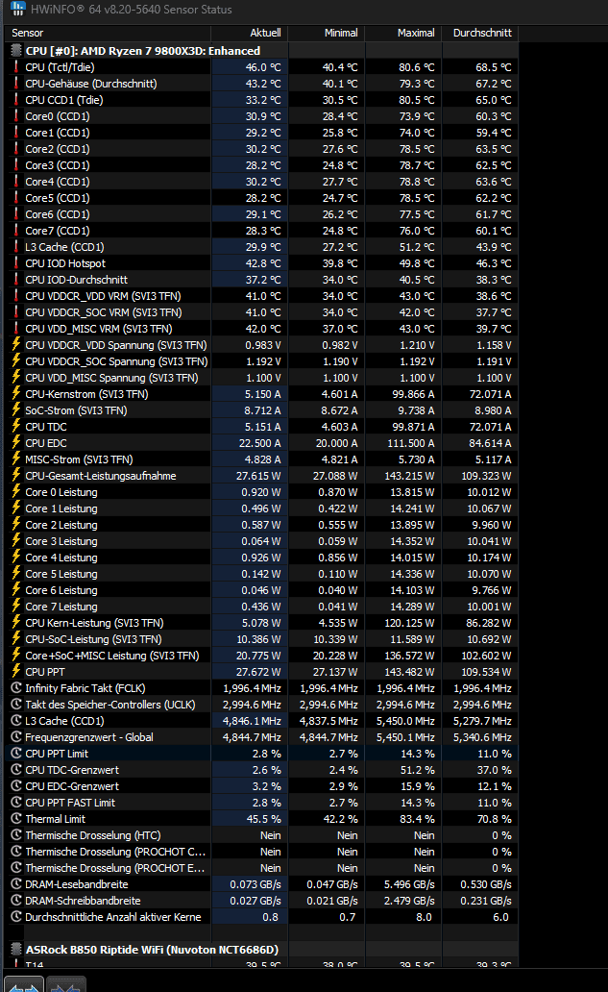Screen dimensions: 608x992
Task: Select the CPU-Gehäuse (Durchschnitt) sensor label
Action: [x=91, y=84]
